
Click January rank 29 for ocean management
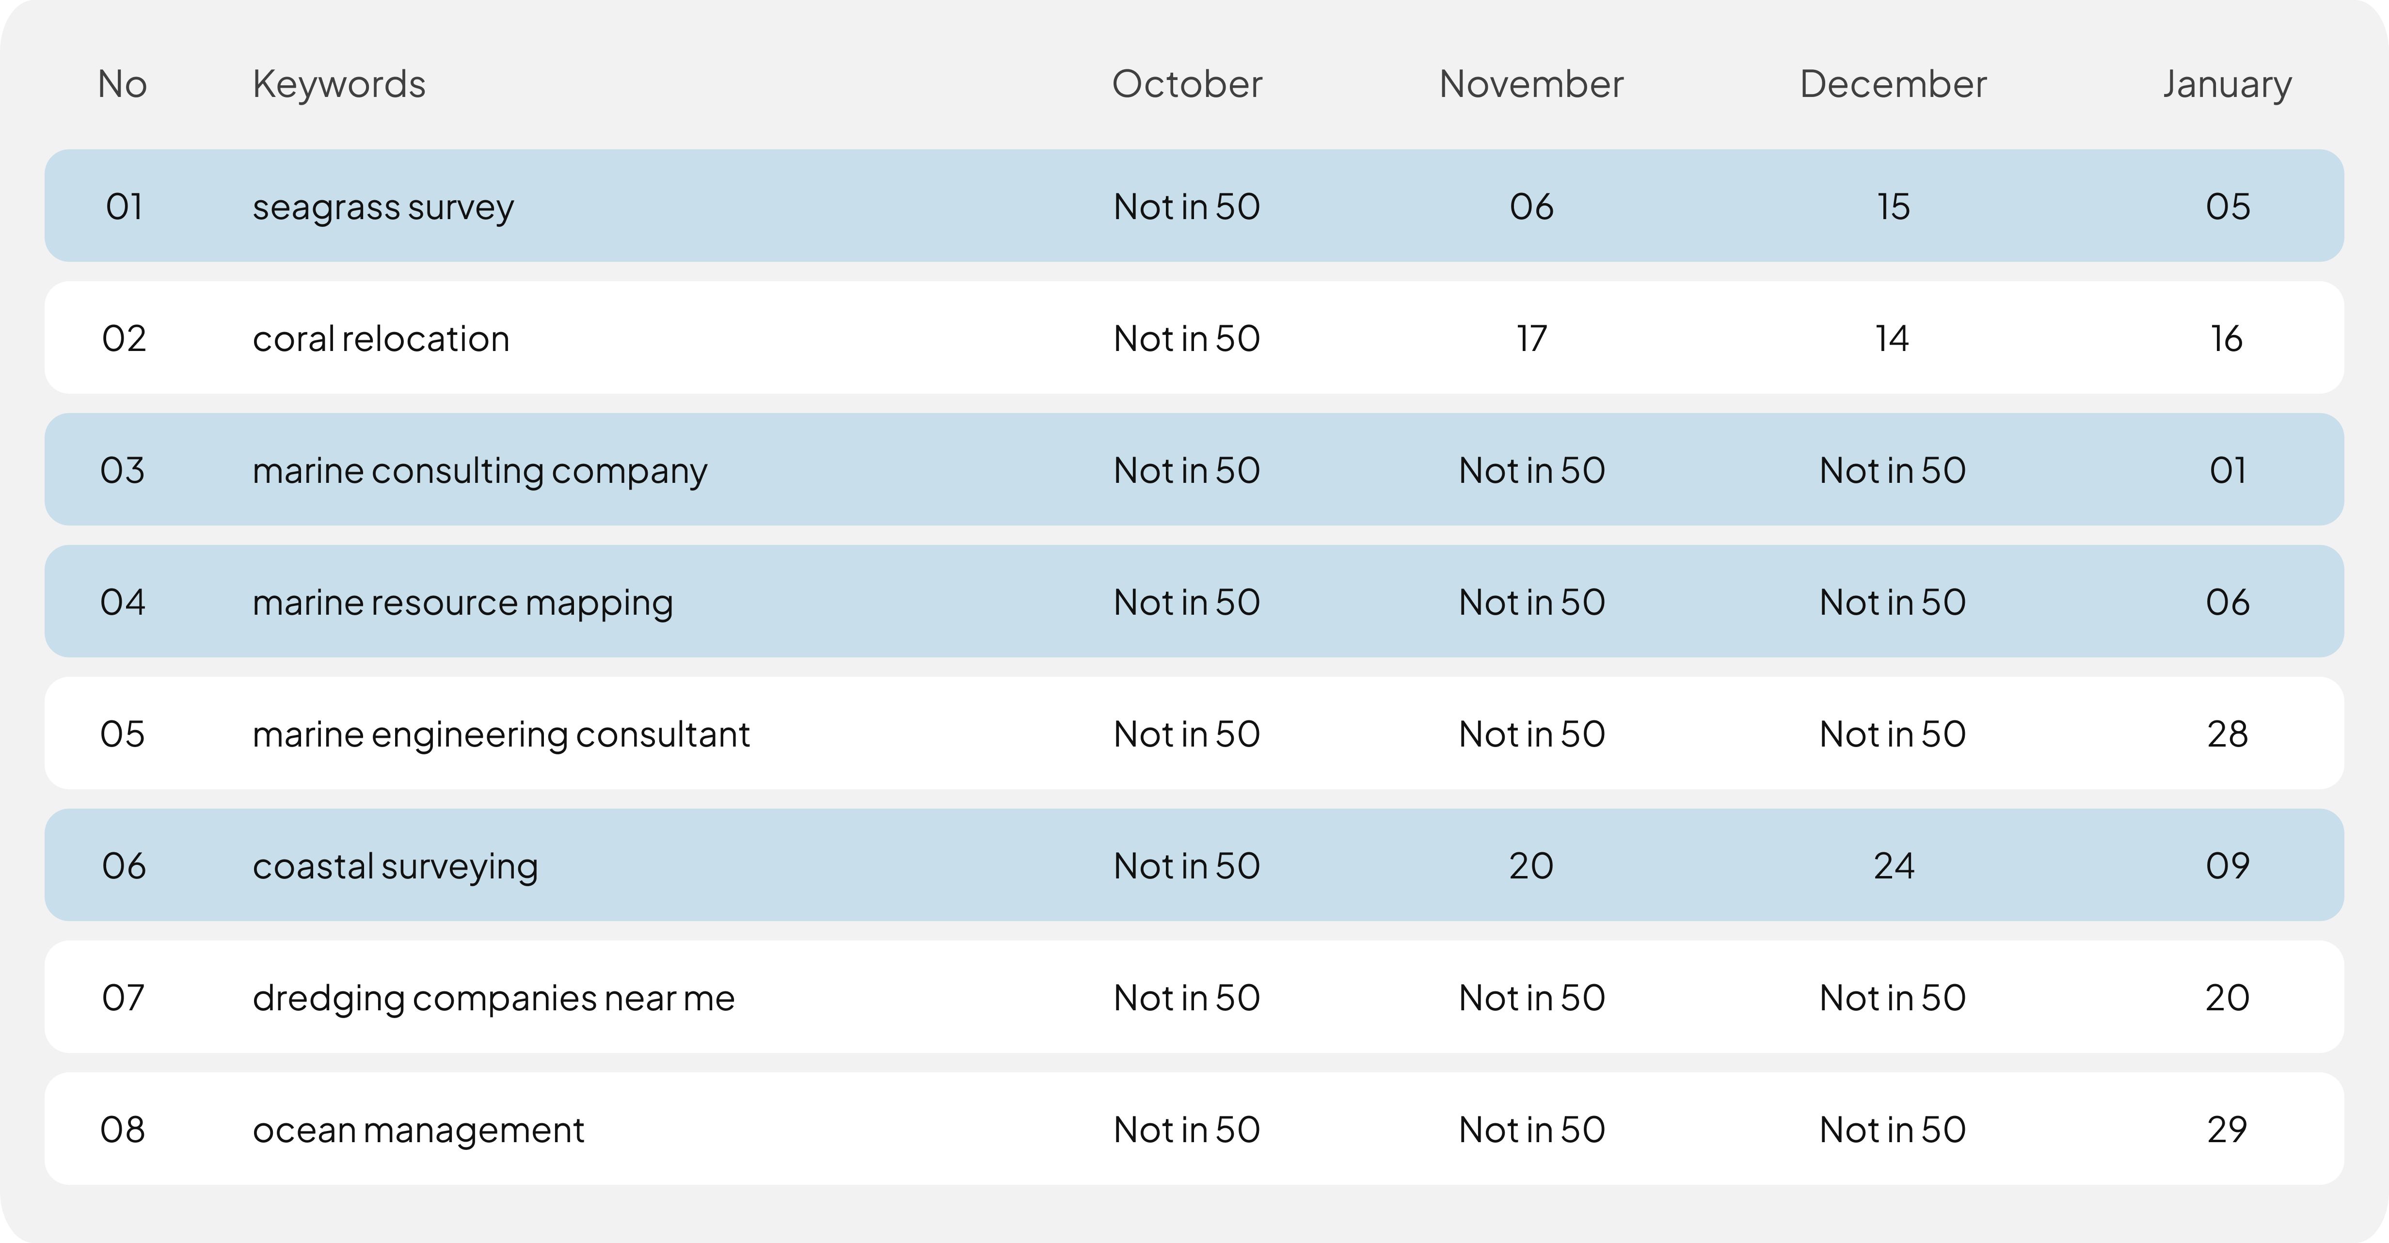(2227, 1130)
